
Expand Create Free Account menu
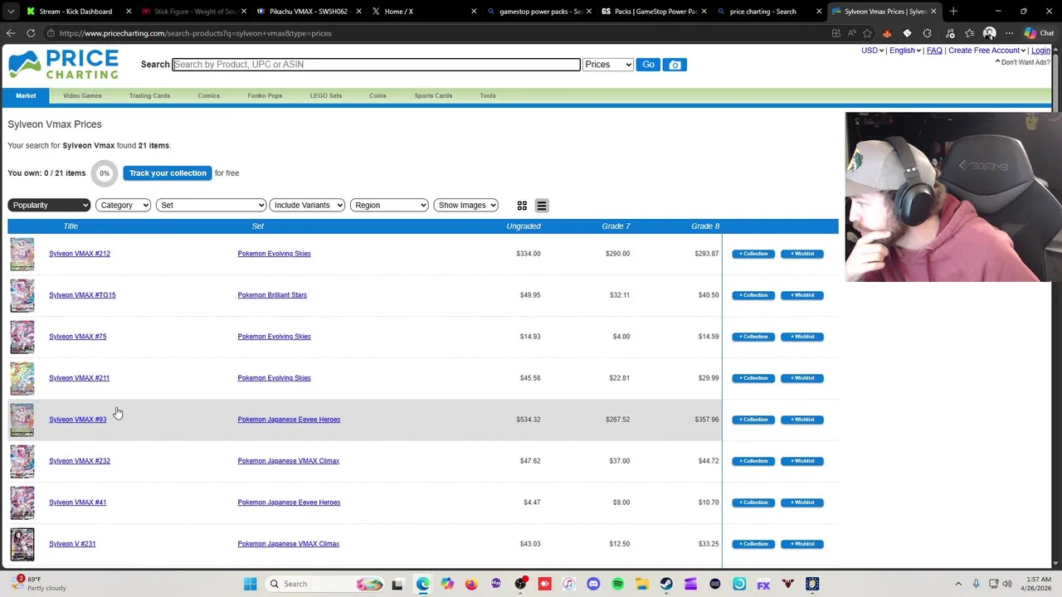click(986, 51)
